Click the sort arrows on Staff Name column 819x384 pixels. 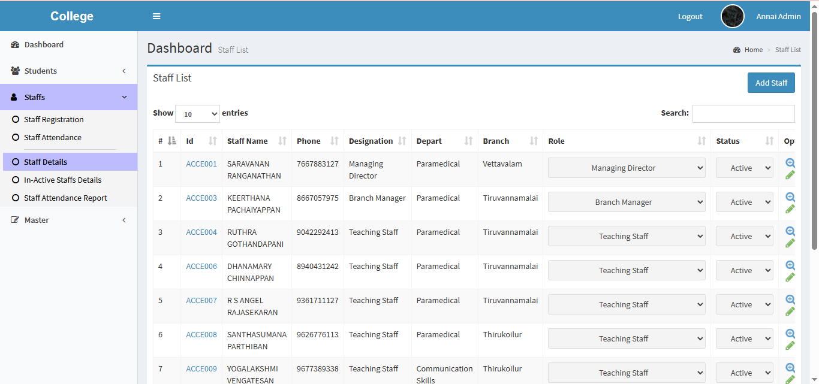point(282,141)
